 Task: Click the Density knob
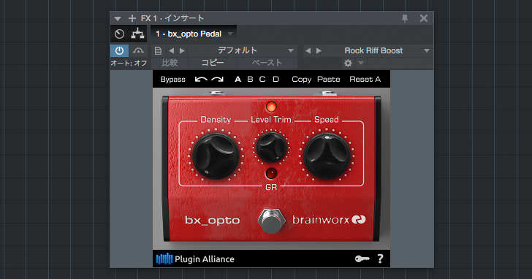tap(216, 156)
